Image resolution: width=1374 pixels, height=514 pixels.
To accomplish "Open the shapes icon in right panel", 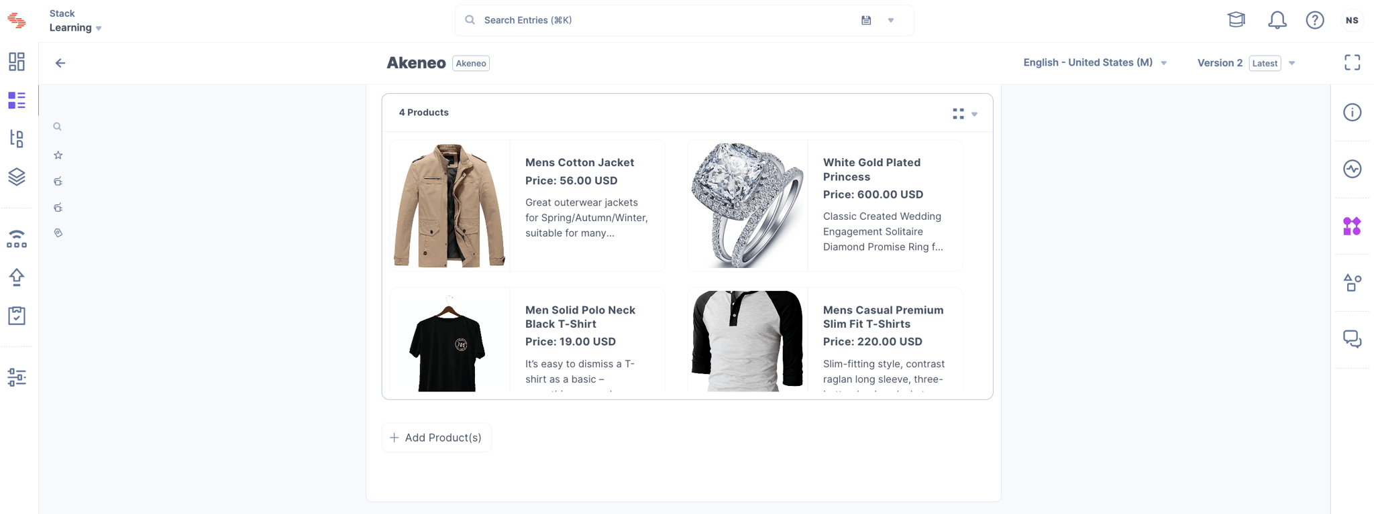I will pos(1353,283).
